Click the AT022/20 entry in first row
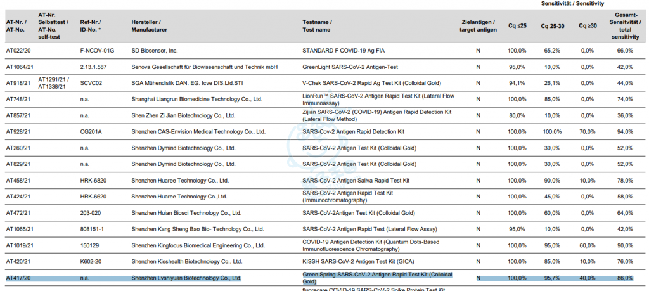Screen dimensions: 649x291 19,50
